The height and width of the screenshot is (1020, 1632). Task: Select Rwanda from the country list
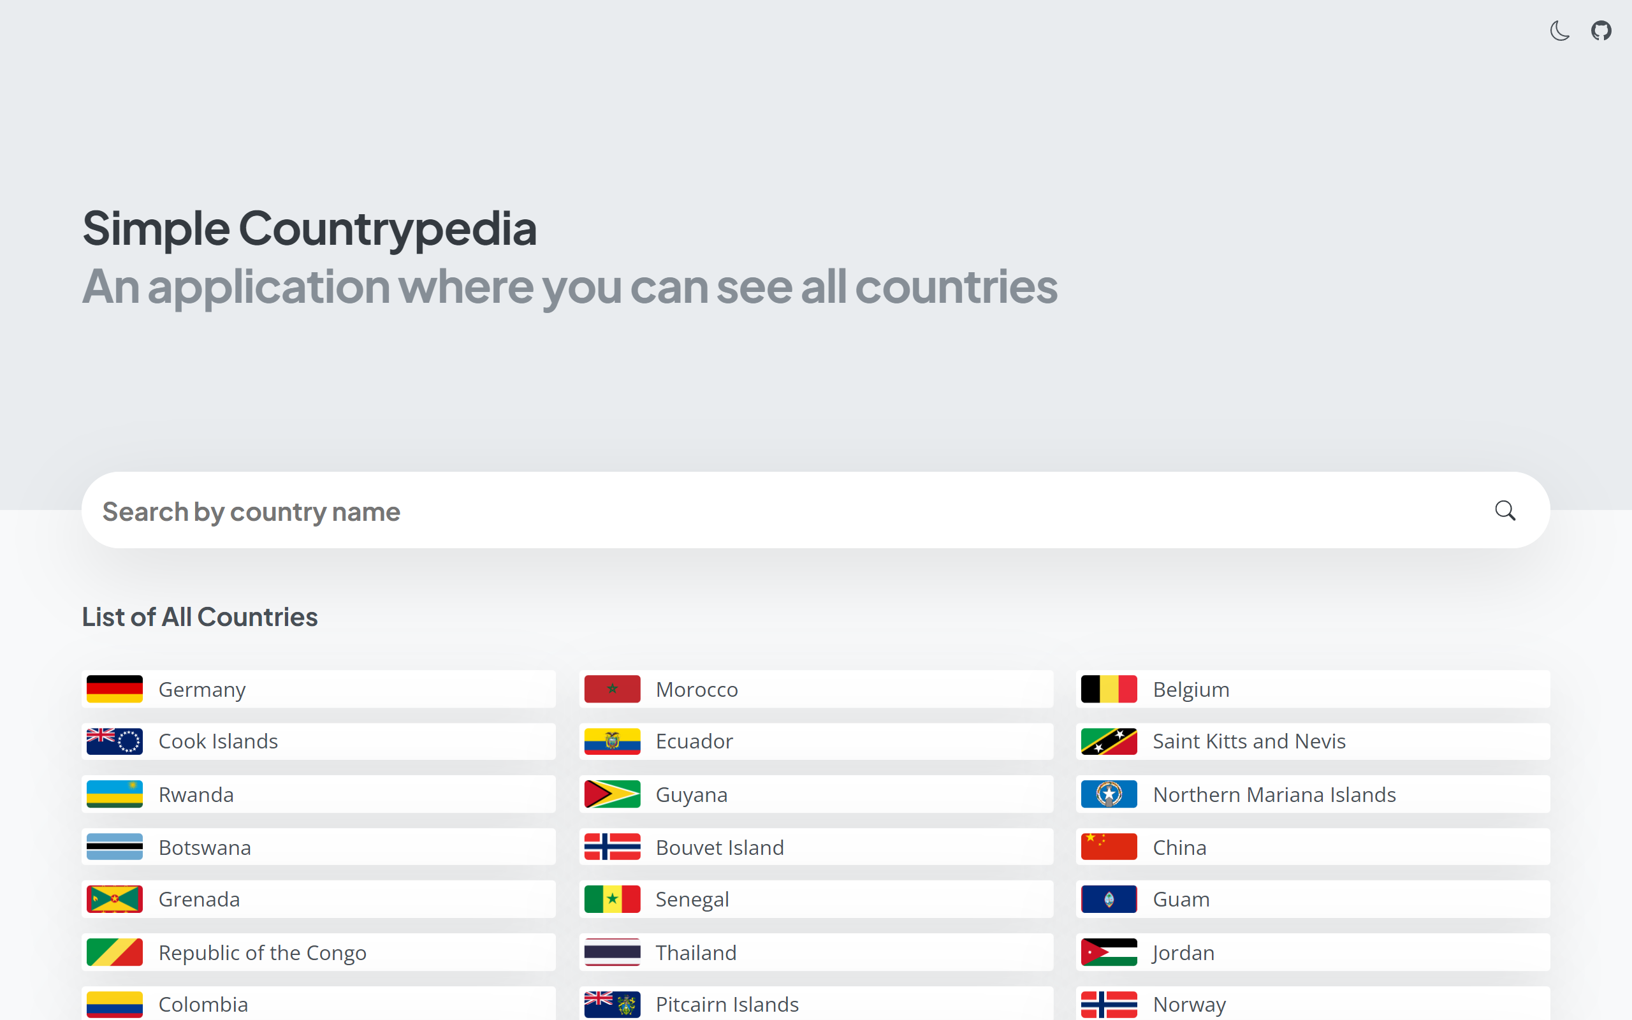coord(318,794)
